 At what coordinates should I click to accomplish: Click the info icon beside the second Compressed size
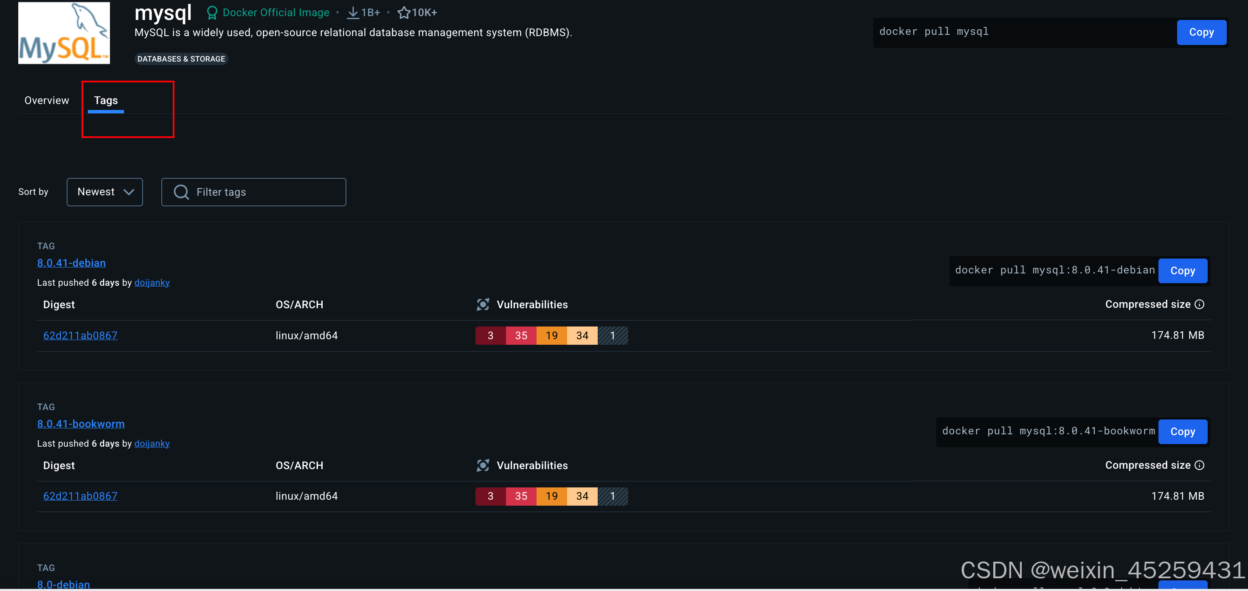1199,465
